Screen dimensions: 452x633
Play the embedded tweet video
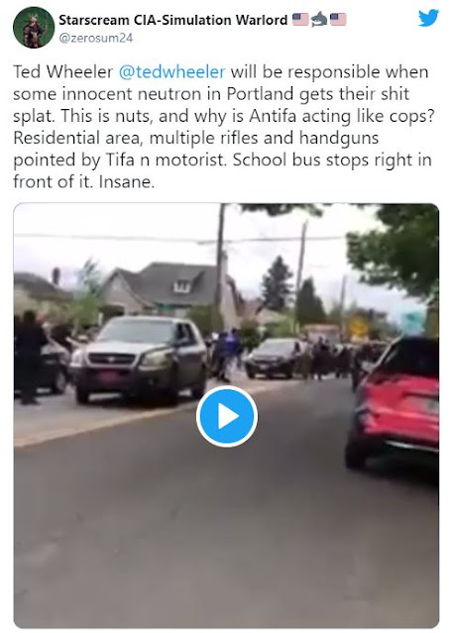tap(227, 416)
